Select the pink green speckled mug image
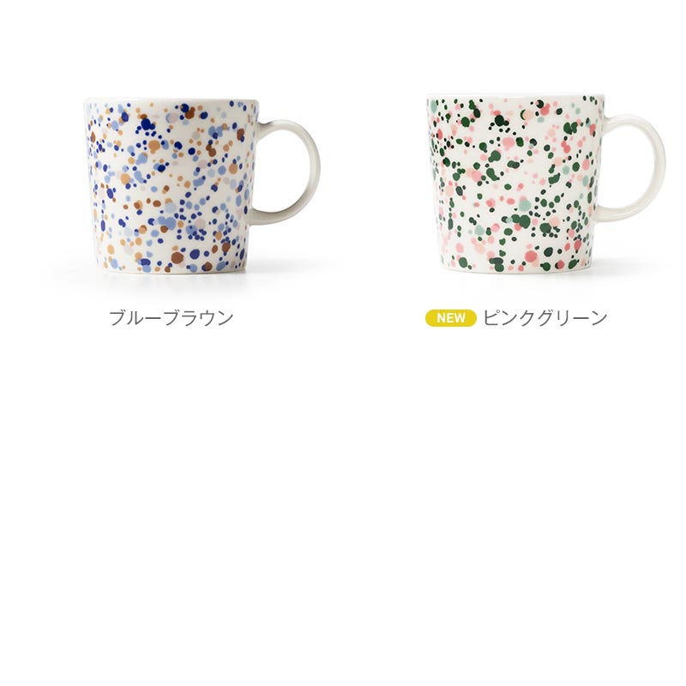686x686 pixels. tap(545, 183)
